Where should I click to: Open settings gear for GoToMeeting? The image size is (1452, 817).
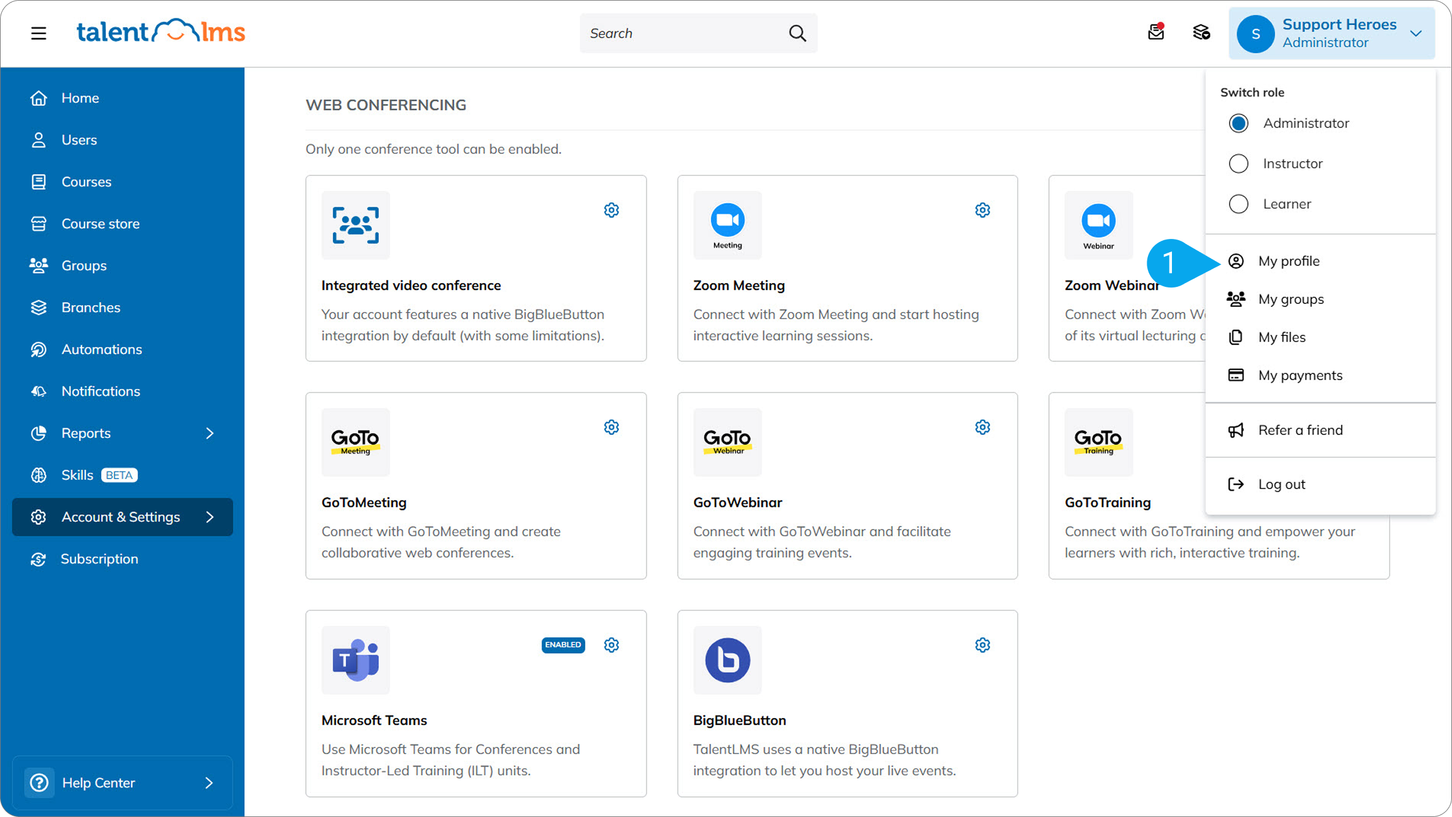[x=611, y=427]
